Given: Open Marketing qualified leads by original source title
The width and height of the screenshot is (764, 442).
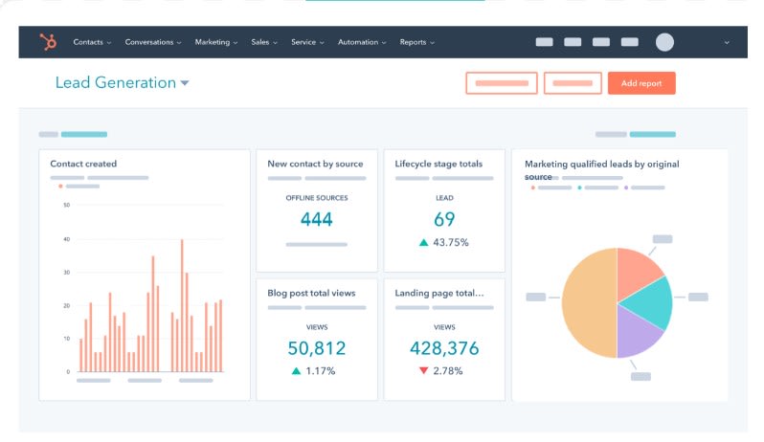Looking at the screenshot, I should click(x=602, y=170).
